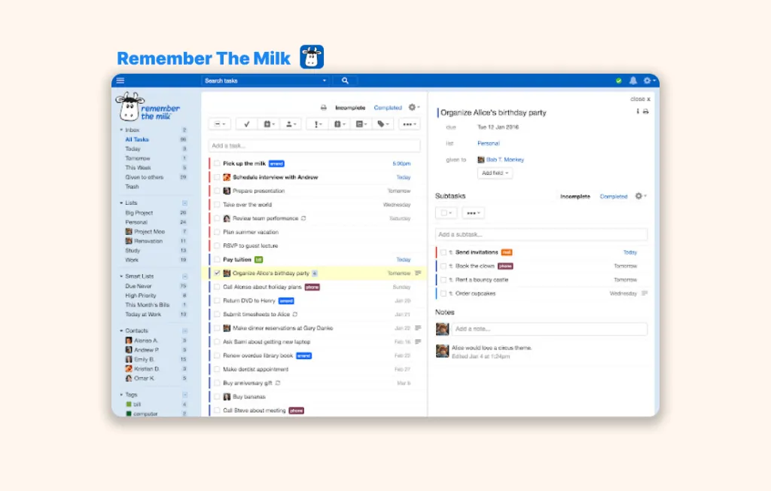This screenshot has width=771, height=491.
Task: Open the 'Add field' dropdown
Action: (495, 173)
